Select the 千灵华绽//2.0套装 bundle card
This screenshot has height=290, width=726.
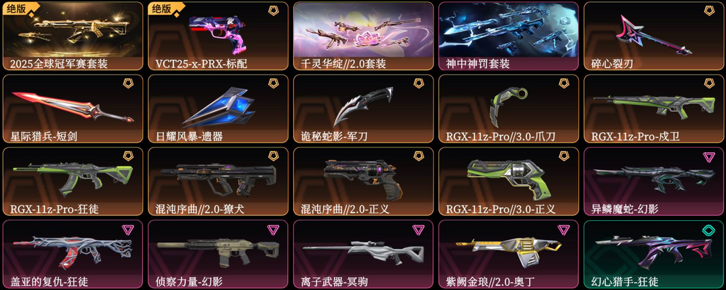point(364,36)
